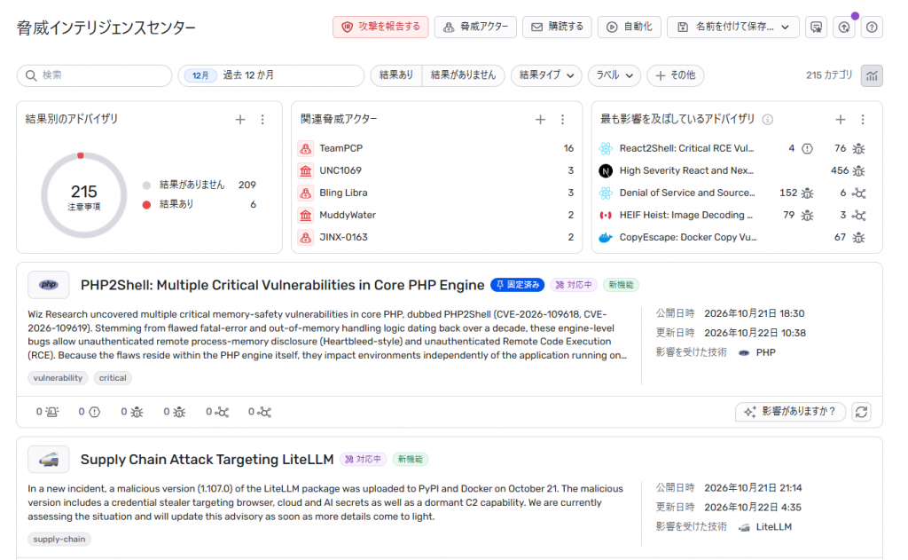Open PHP2Shell advisory title

[282, 285]
